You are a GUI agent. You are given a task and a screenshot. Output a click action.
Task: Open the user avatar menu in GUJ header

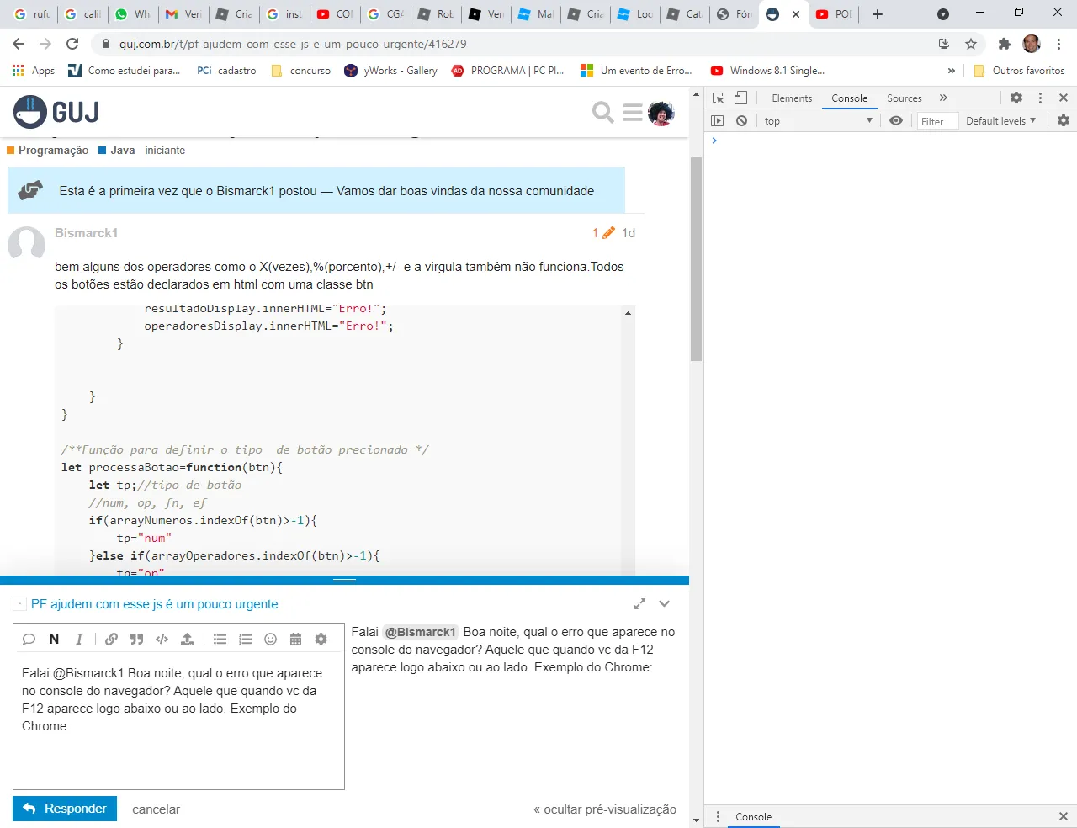click(x=661, y=113)
